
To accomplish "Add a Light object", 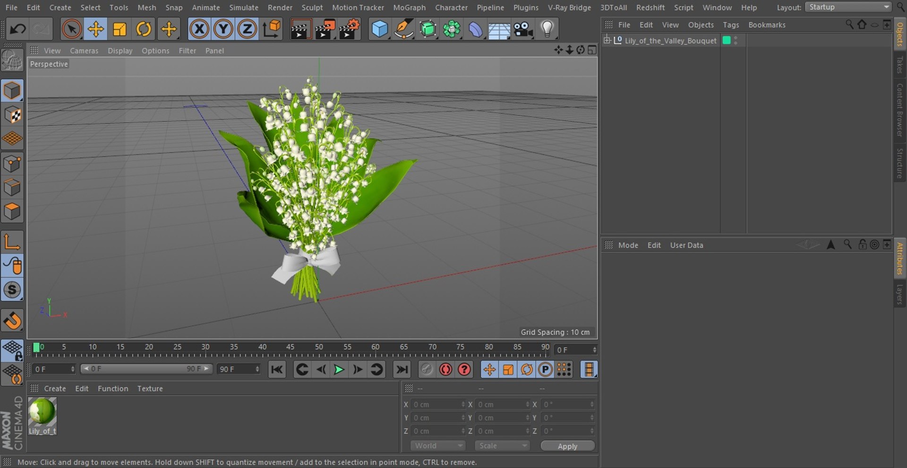I will point(547,29).
